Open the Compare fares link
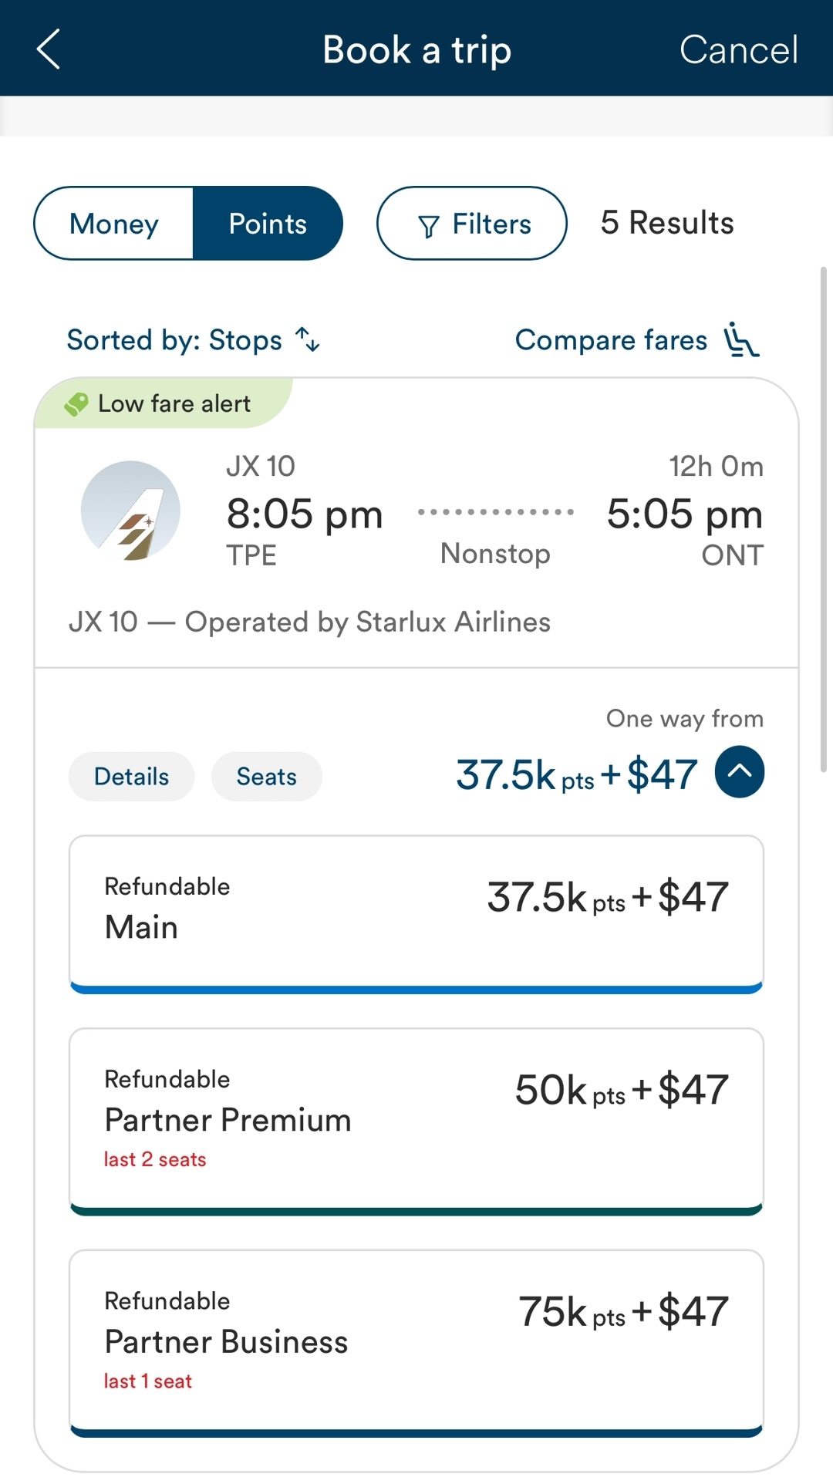Screen dimensions: 833x1484 (x=611, y=340)
